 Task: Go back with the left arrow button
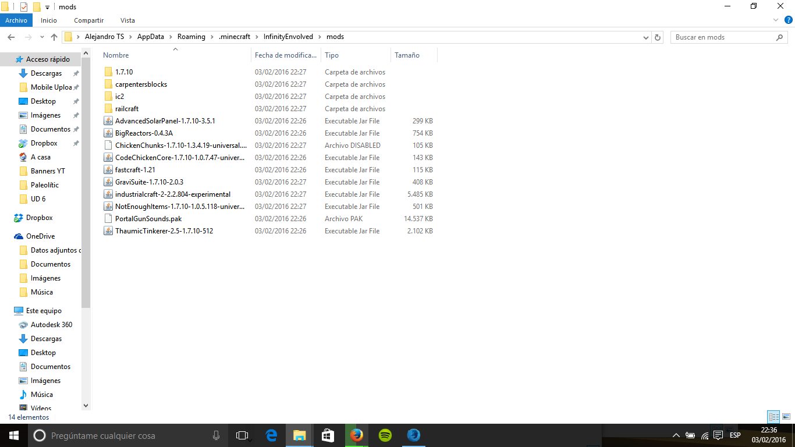11,37
